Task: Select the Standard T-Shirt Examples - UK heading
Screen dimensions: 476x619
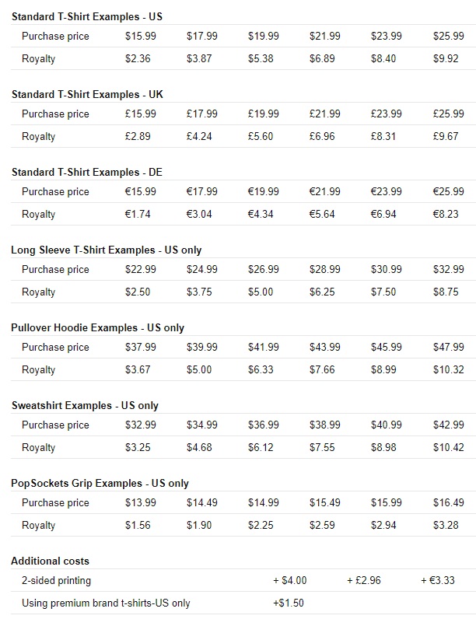Action: [x=87, y=94]
